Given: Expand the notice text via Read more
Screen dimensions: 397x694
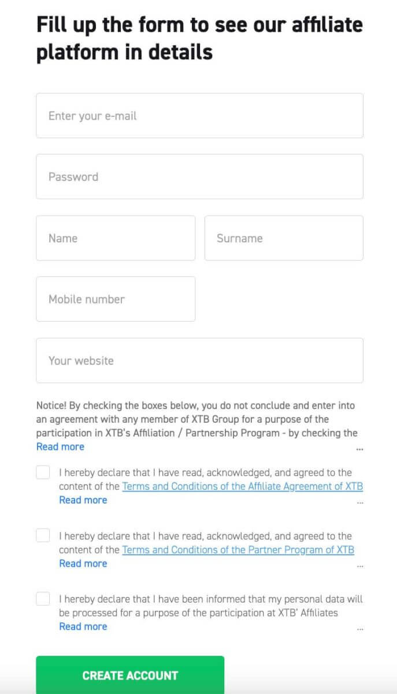Looking at the screenshot, I should (x=60, y=446).
